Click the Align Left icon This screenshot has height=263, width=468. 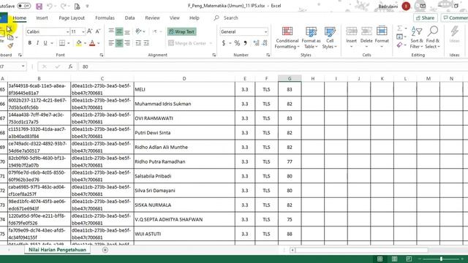click(x=111, y=43)
